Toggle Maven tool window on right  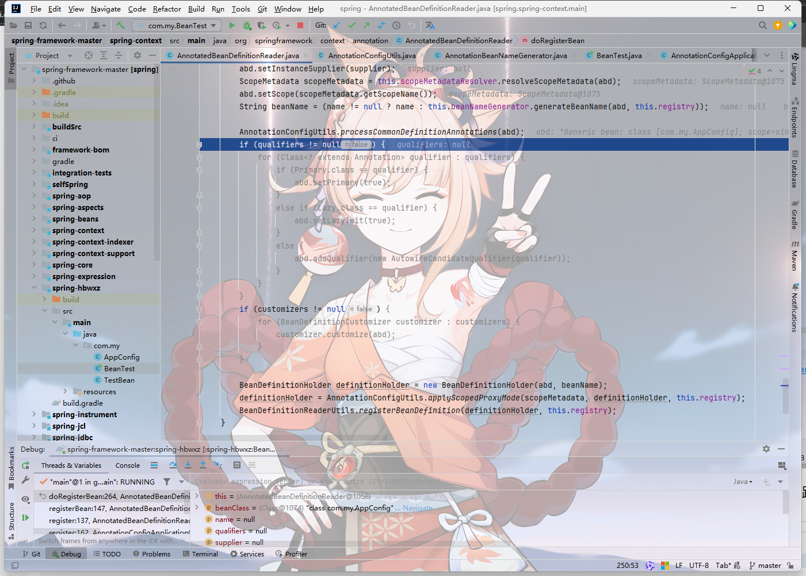(x=794, y=255)
